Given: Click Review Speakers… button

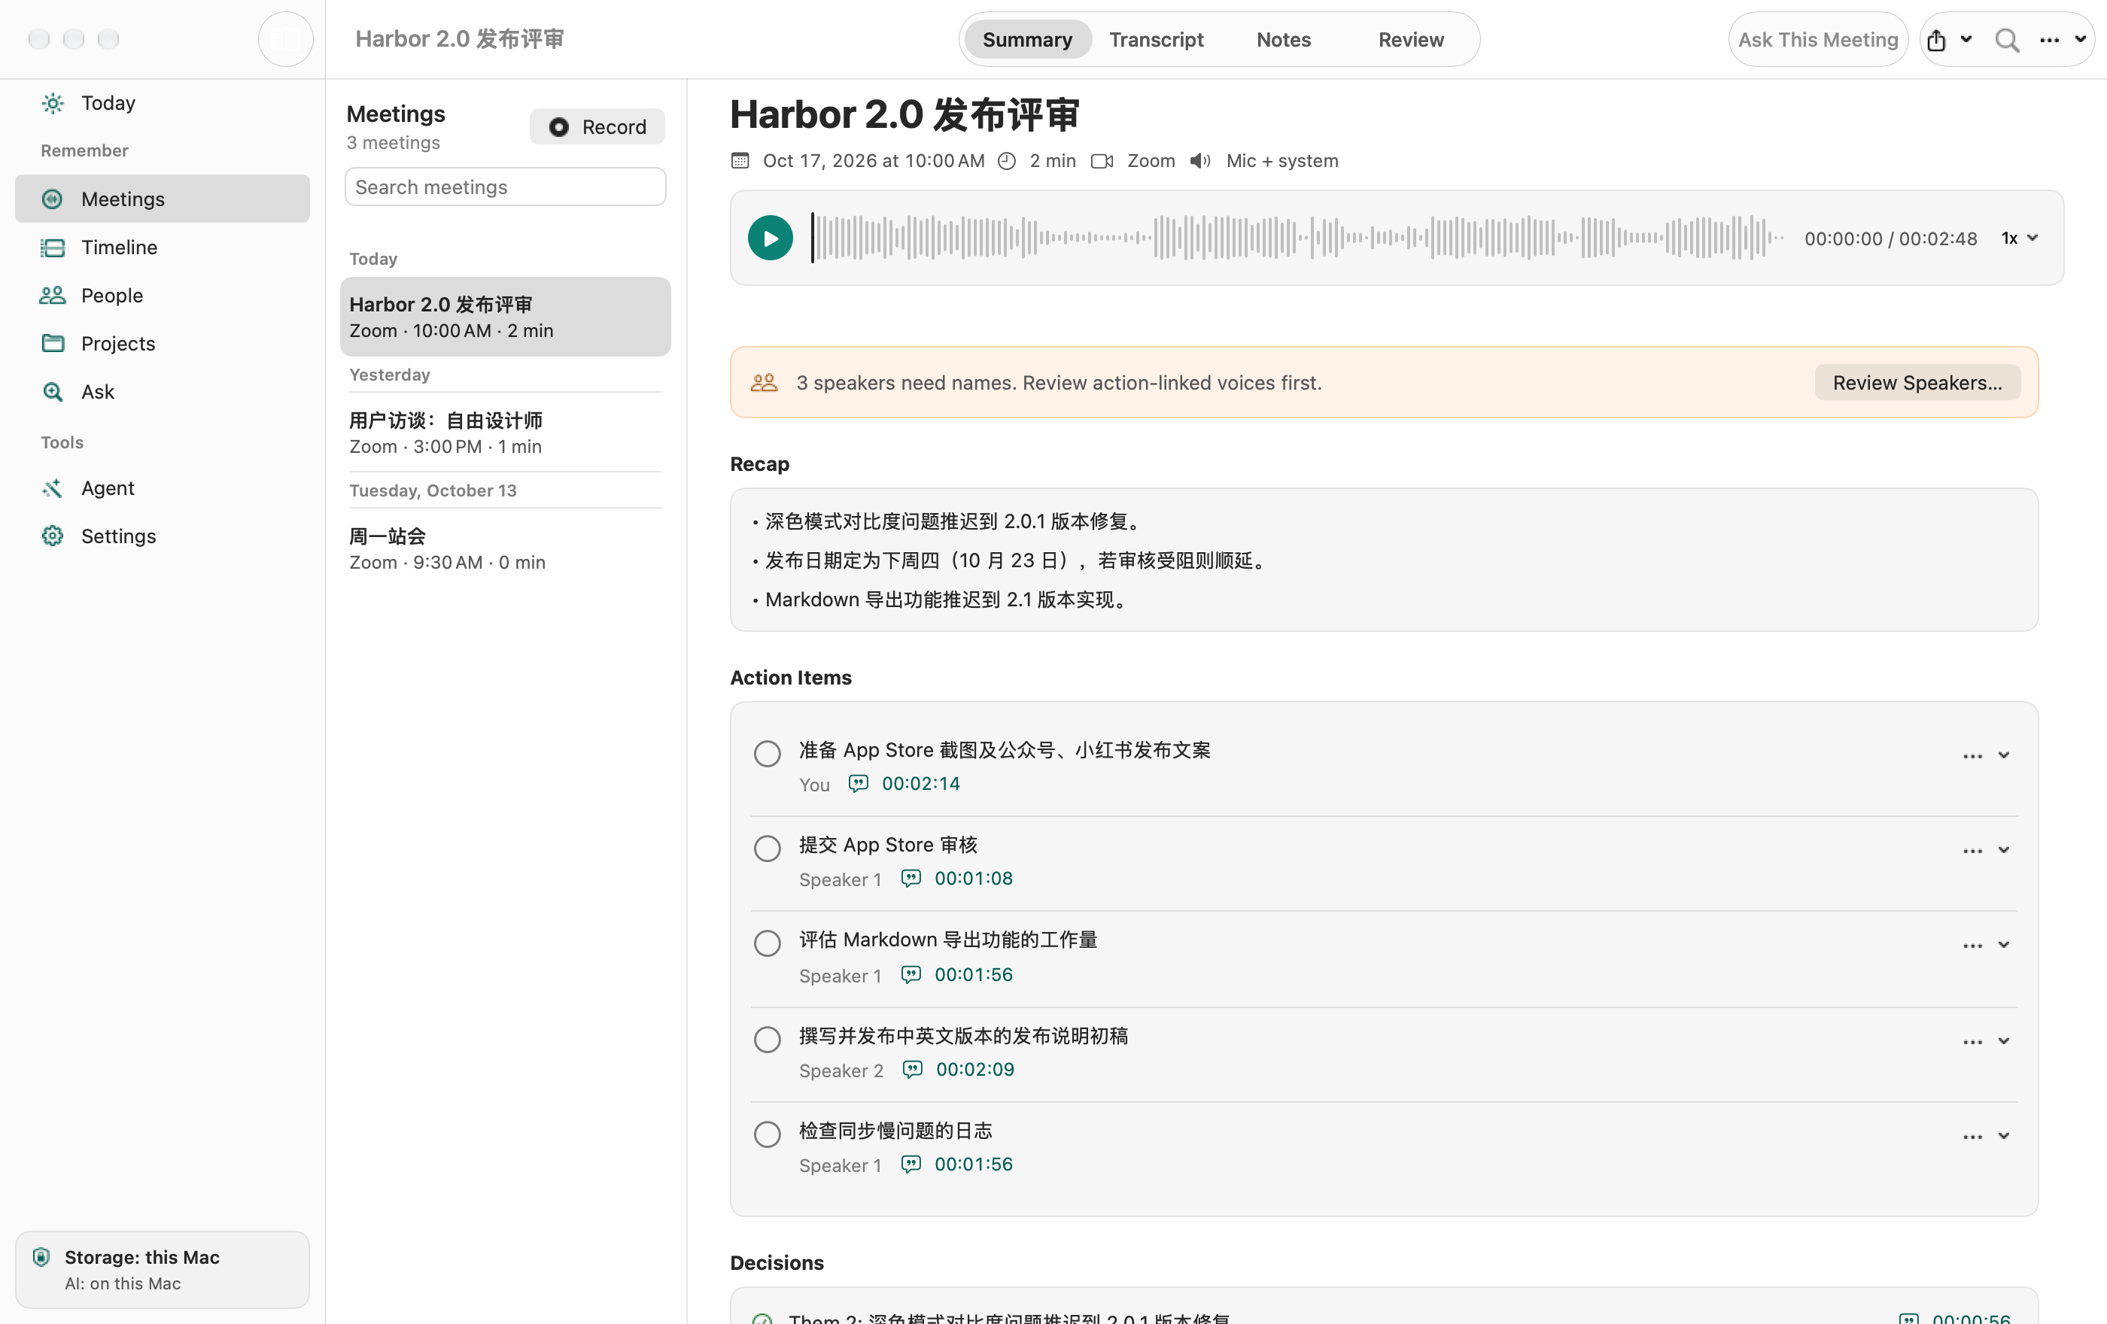Looking at the screenshot, I should click(x=1917, y=383).
